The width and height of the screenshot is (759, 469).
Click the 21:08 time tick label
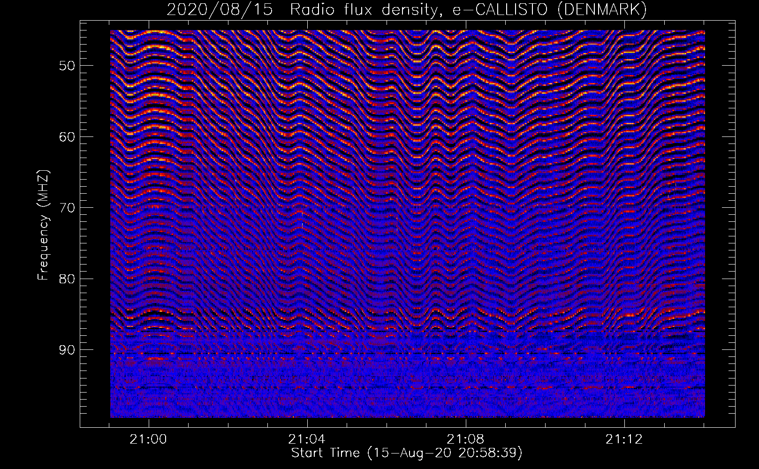coord(466,439)
